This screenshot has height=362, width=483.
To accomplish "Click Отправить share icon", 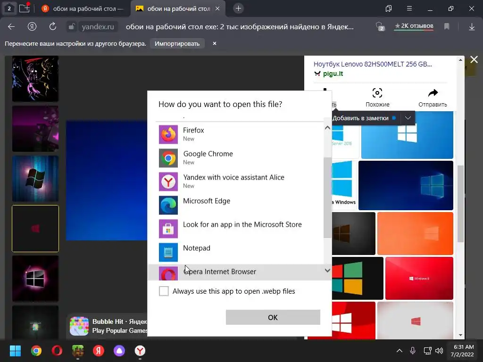I will point(433,98).
